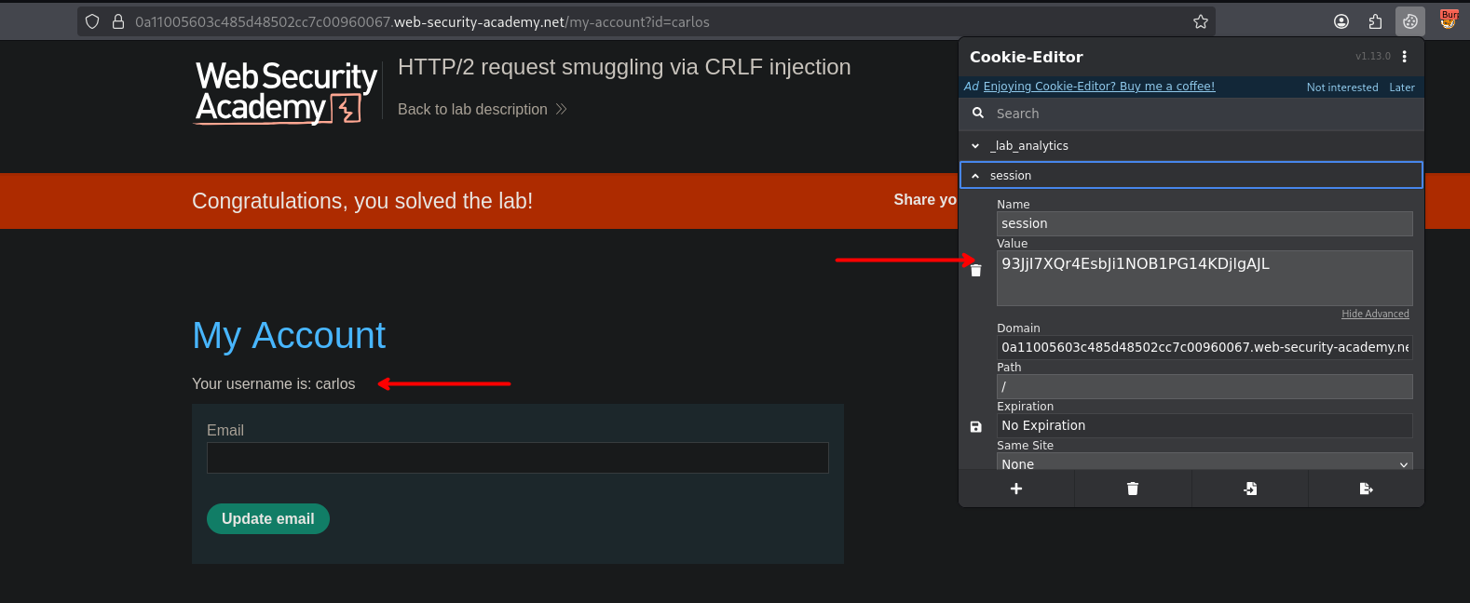1470x603 pixels.
Task: Click the Import cookies icon
Action: click(1250, 489)
